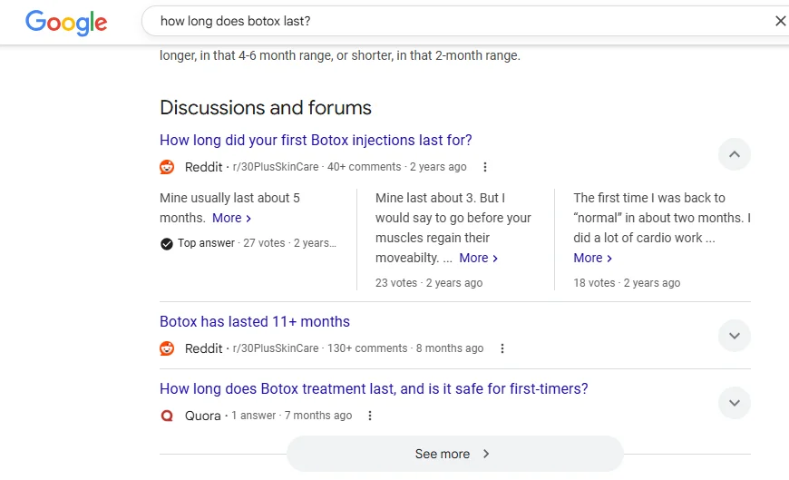Viewport: 789px width, 480px height.
Task: Click the Top answer checkmark badge
Action: 167,243
